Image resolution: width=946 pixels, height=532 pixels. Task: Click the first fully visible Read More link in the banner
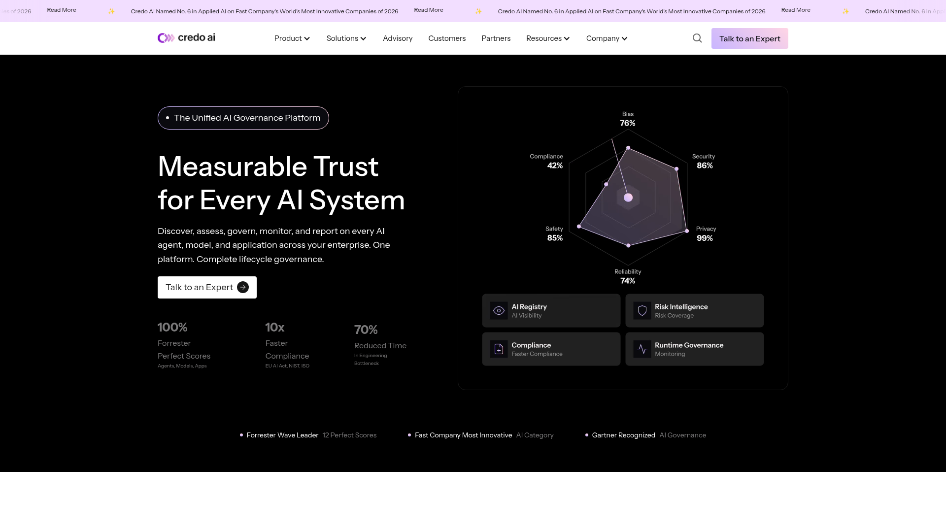tap(62, 10)
